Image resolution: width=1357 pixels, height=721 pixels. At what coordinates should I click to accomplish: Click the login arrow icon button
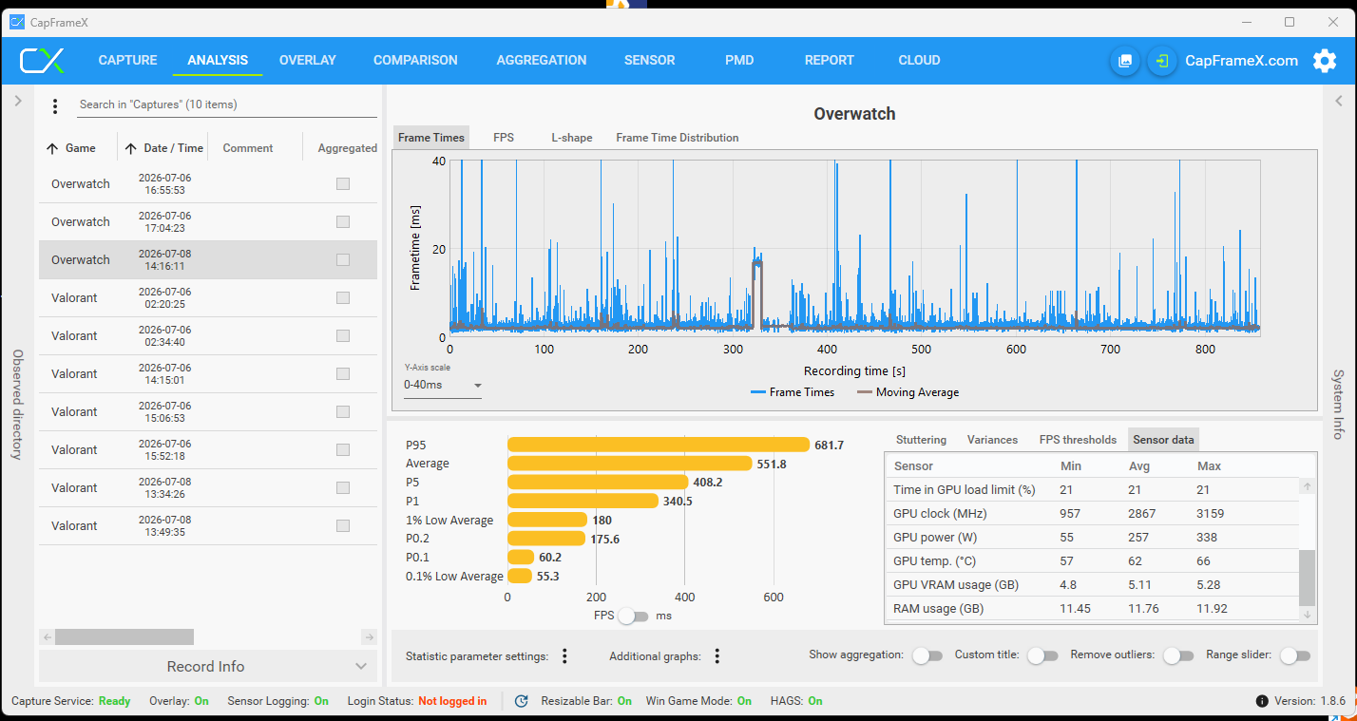click(1161, 61)
